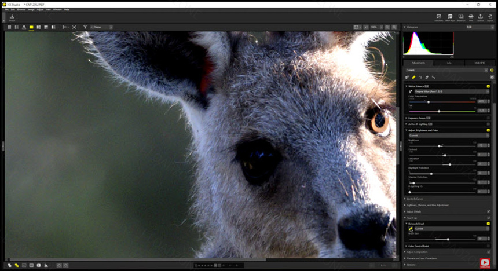The height and width of the screenshot is (271, 498).
Task: Switch to the 4-image comparison view
Action: coord(46,27)
